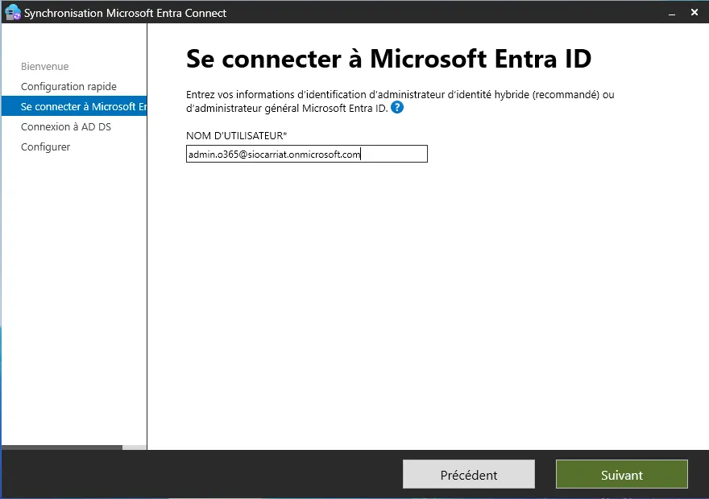
Task: Jump to the Configurer step
Action: 45,147
